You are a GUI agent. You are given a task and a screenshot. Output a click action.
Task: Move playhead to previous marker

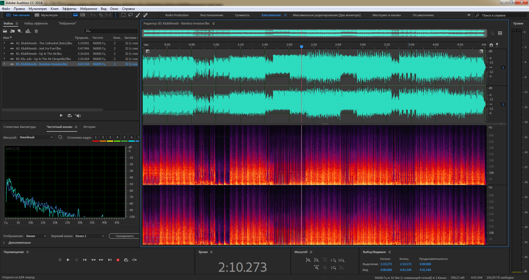[x=85, y=260]
